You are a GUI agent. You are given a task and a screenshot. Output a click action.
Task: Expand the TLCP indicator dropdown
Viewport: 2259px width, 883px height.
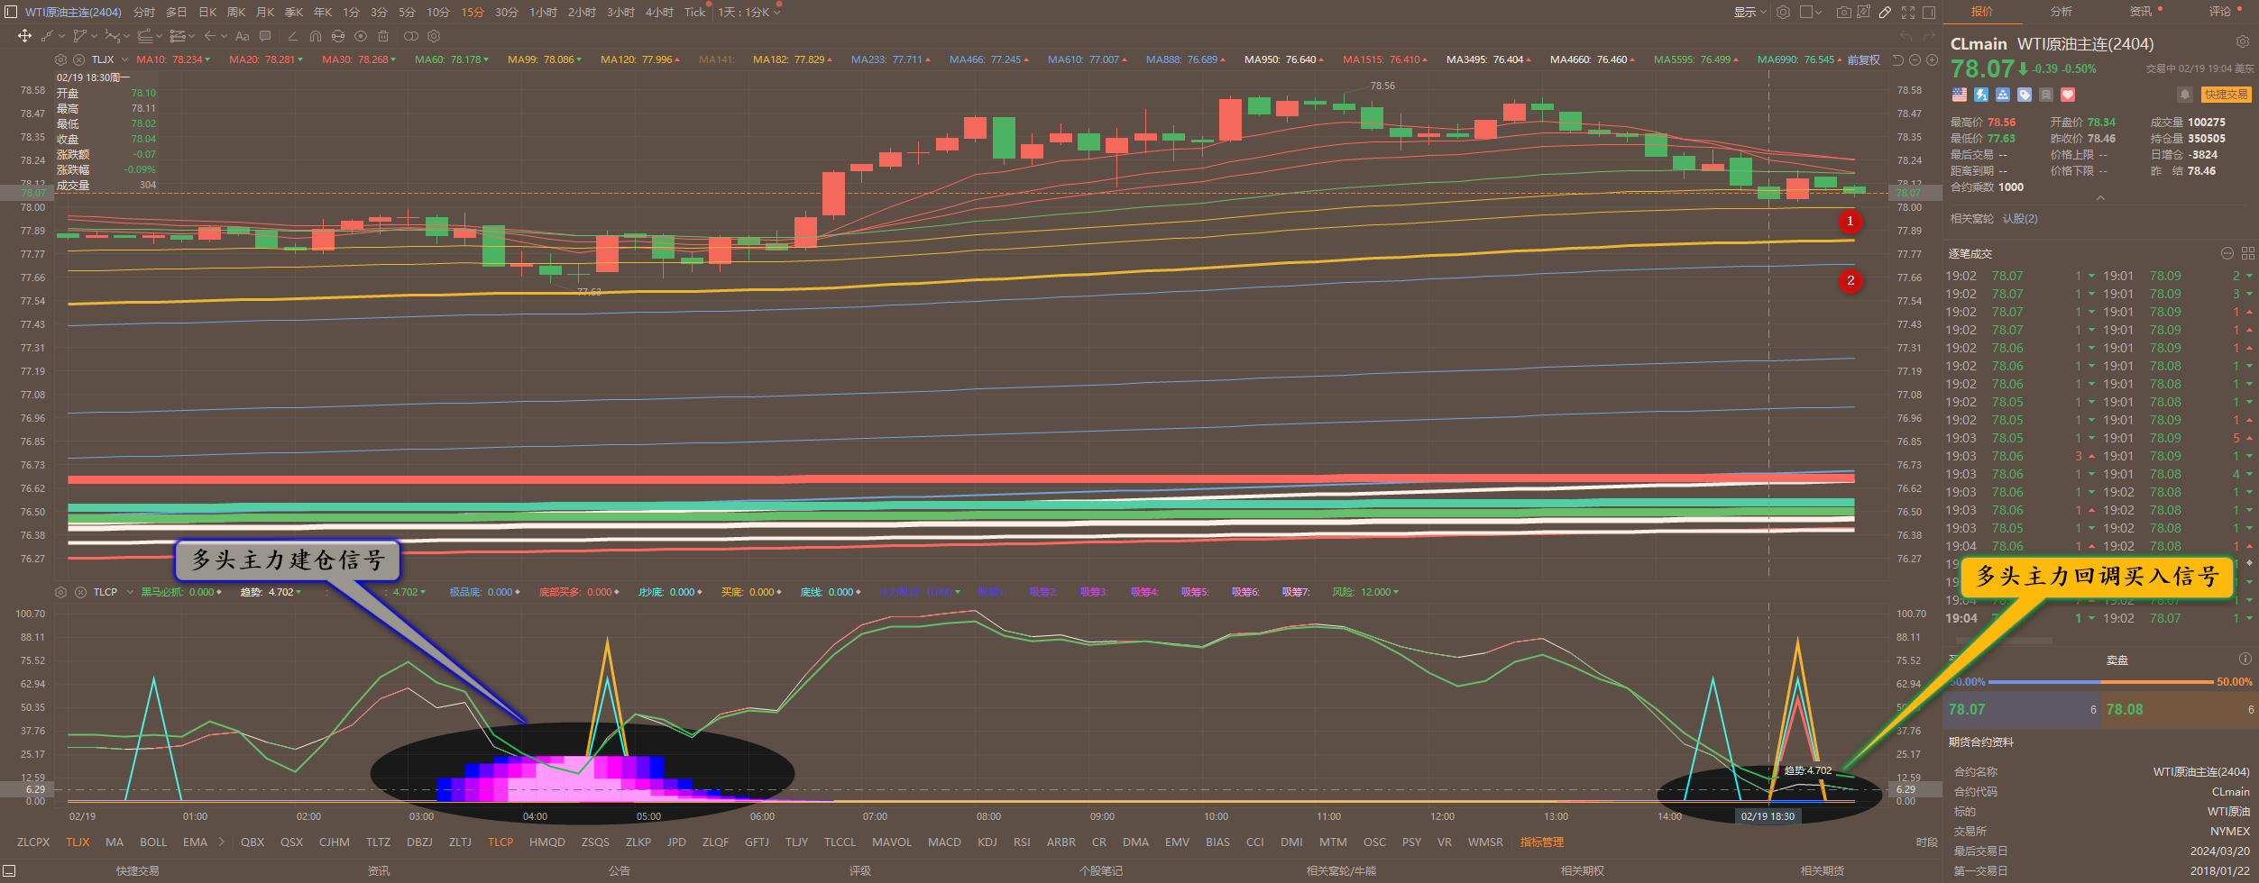pos(130,592)
